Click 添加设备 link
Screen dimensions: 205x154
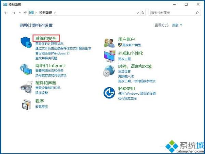click(x=42, y=93)
